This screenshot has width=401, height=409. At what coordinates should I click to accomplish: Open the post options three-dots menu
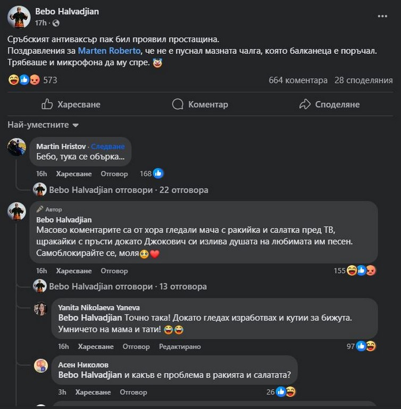coord(382,17)
